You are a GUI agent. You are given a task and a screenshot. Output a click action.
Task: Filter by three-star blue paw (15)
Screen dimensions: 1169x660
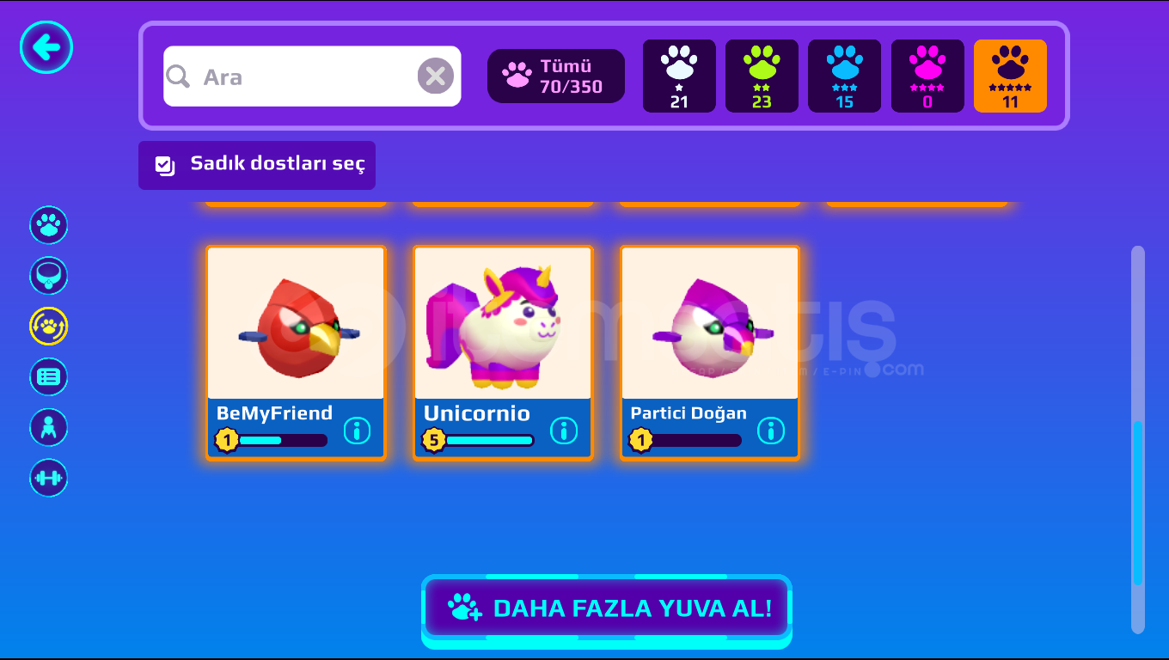(844, 76)
